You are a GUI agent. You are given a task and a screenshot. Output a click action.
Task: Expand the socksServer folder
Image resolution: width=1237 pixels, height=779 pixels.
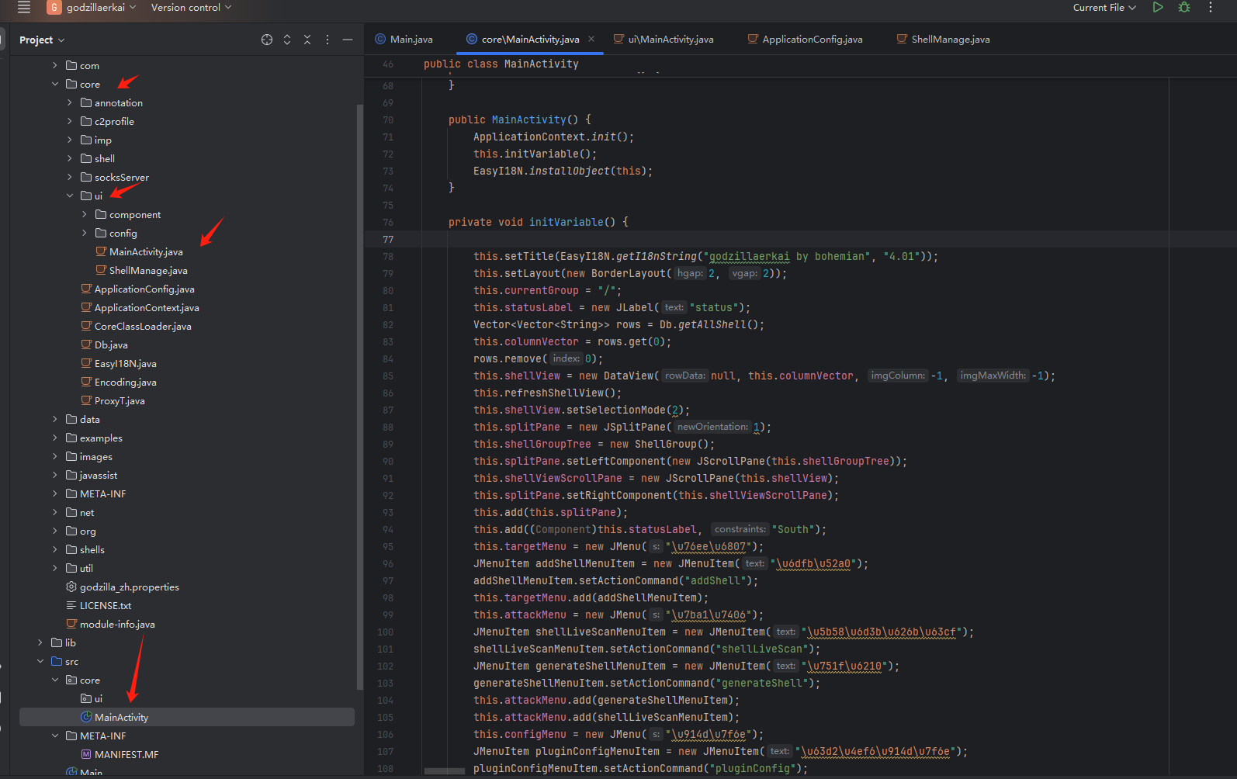tap(70, 178)
